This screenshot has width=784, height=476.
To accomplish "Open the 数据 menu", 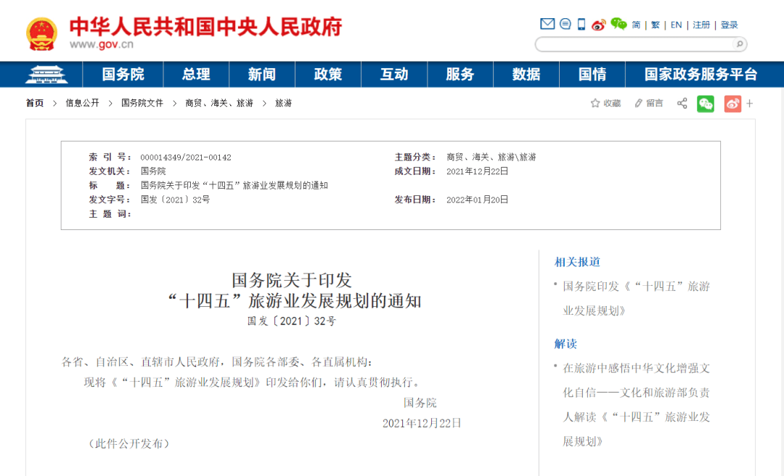I will pyautogui.click(x=526, y=75).
